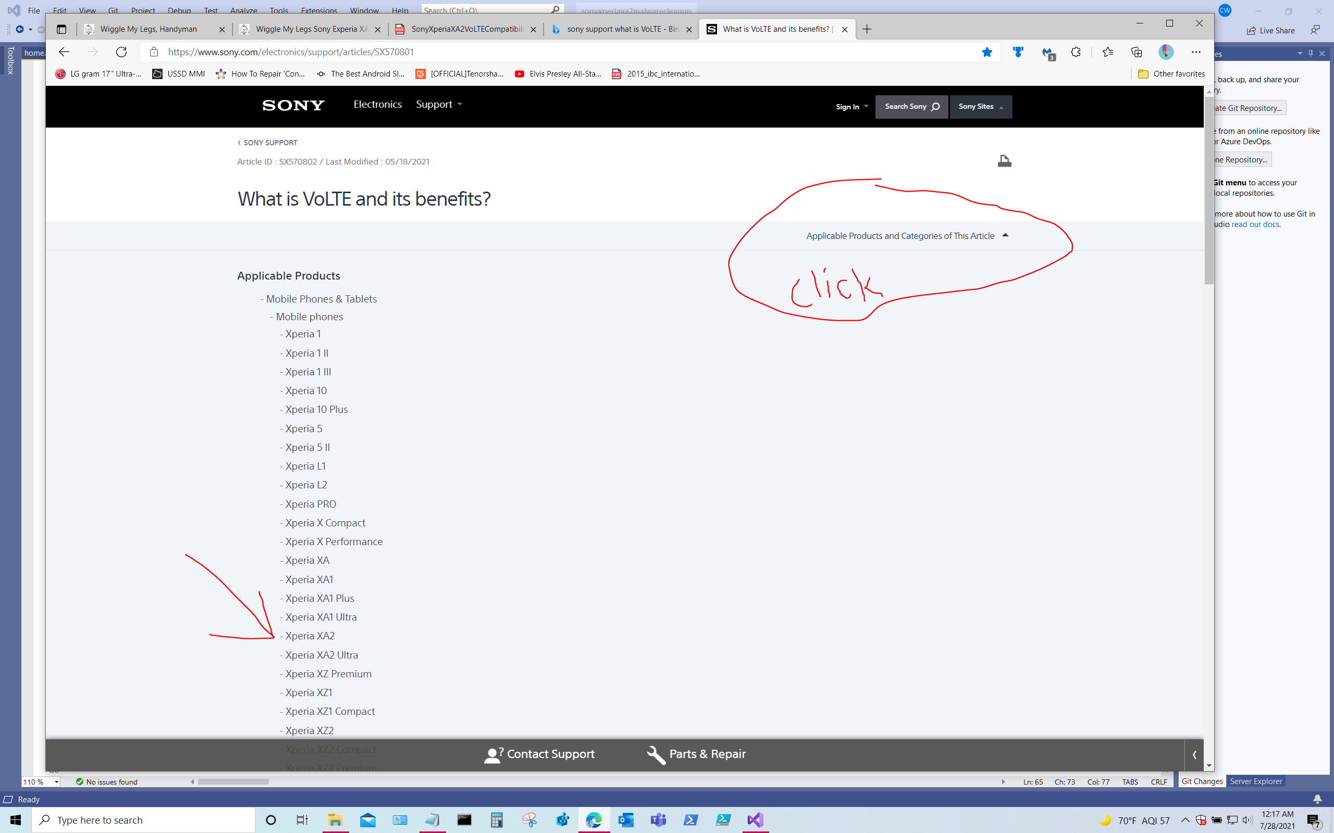
Task: Click the browser refresh icon
Action: [x=121, y=52]
